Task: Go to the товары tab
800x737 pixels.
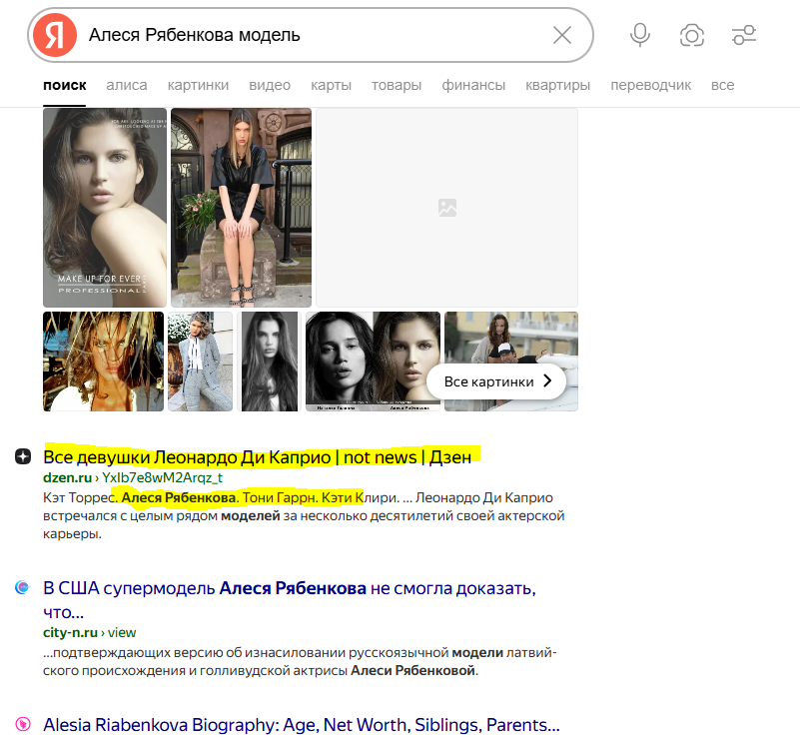Action: point(396,85)
